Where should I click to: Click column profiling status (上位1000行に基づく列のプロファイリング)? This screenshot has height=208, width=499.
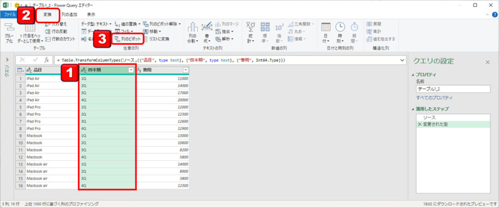pyautogui.click(x=61, y=204)
